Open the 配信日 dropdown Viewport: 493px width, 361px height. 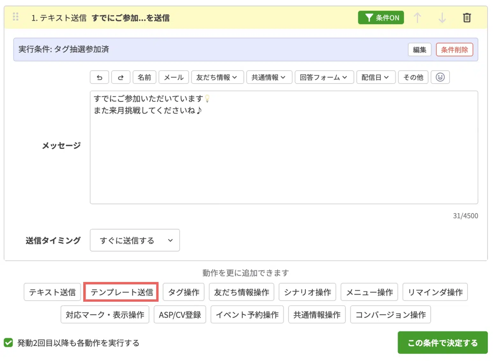[x=376, y=77]
